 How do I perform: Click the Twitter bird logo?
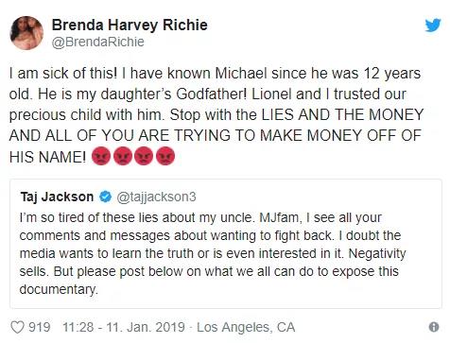tap(433, 26)
